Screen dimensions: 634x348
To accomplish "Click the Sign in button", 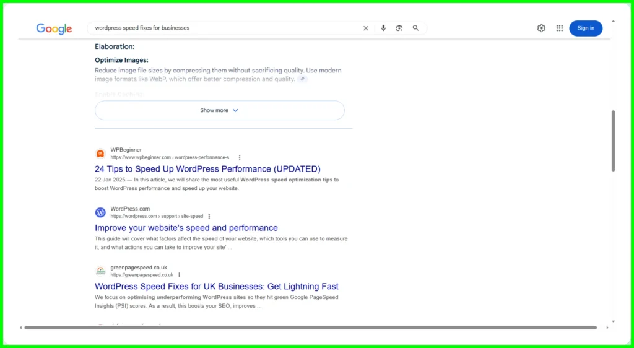I will (x=586, y=28).
